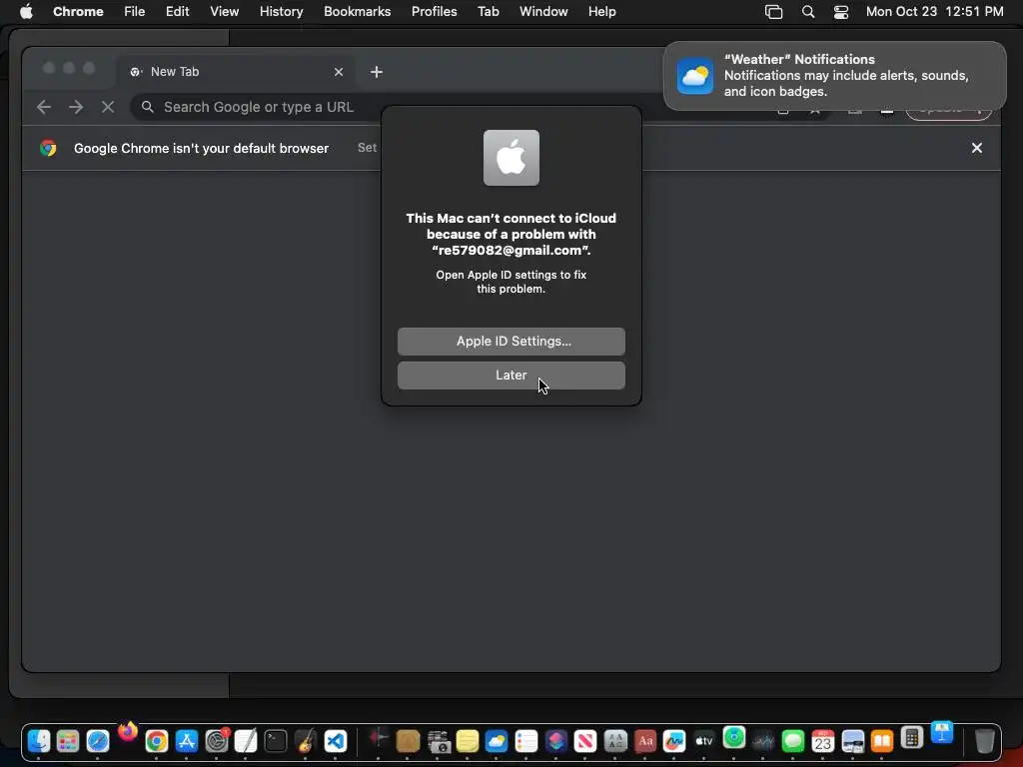
Task: Open the Window menu
Action: coord(542,12)
